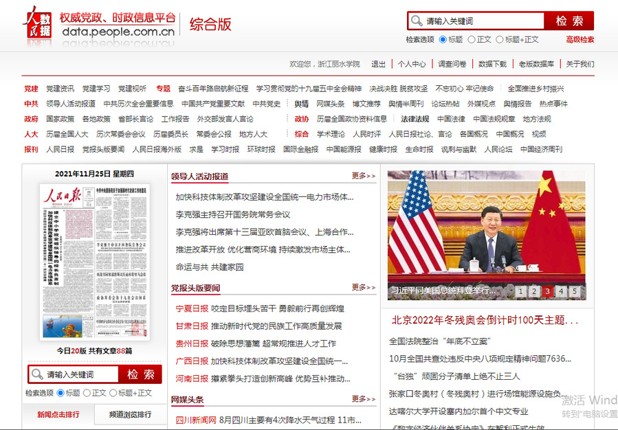The width and height of the screenshot is (618, 430).
Task: Open 人民日报 in 报刊 menu row
Action: 60,149
